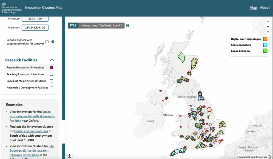Open help icon for suppressed turnover values

point(53,42)
